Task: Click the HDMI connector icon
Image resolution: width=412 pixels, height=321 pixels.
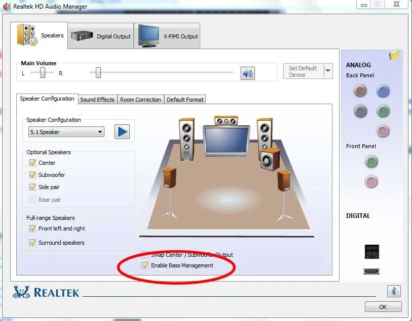Action: coord(371,271)
